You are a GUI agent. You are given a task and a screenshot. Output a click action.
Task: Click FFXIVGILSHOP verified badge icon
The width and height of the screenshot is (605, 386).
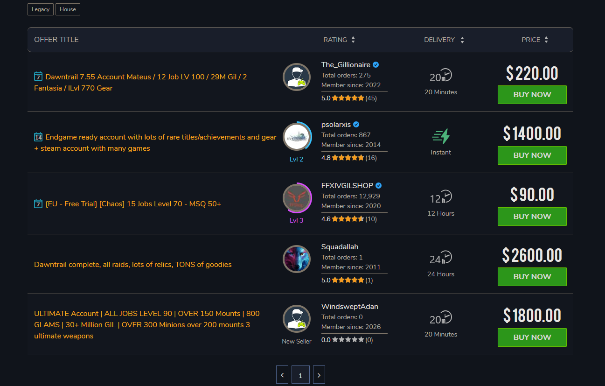point(379,185)
